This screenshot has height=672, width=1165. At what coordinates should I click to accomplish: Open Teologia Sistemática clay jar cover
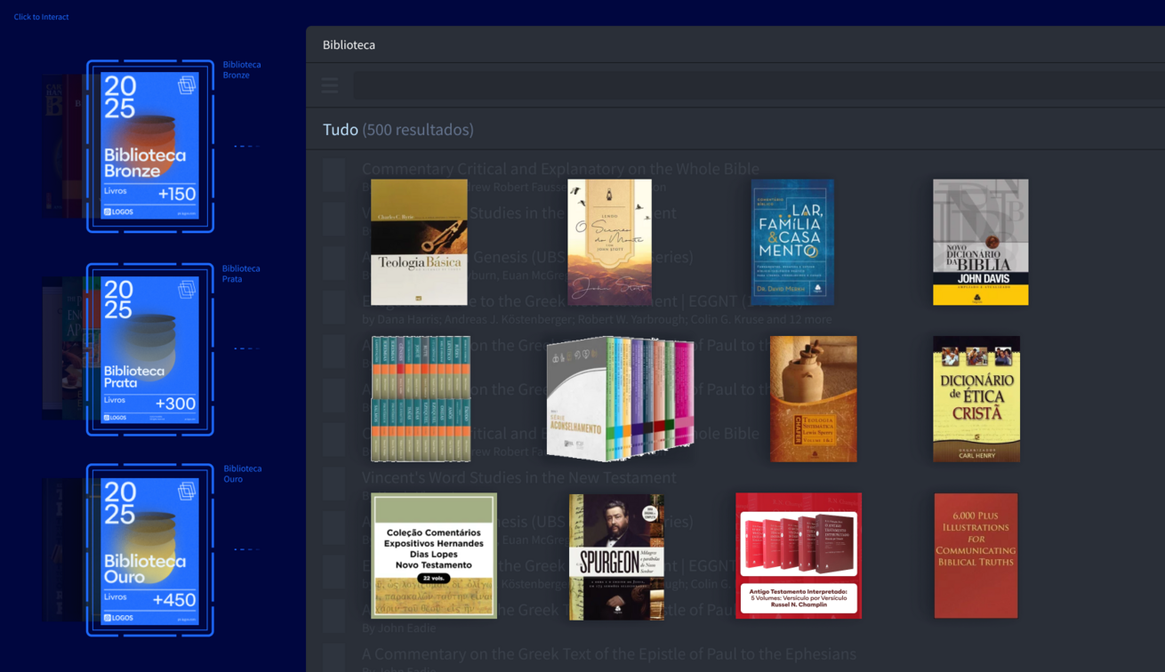[x=814, y=398]
